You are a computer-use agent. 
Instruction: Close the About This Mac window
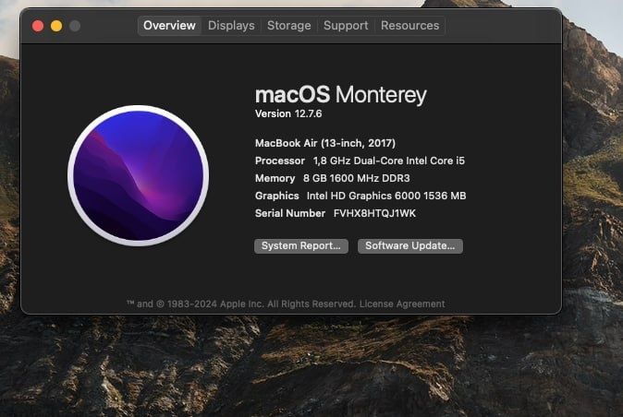point(38,26)
